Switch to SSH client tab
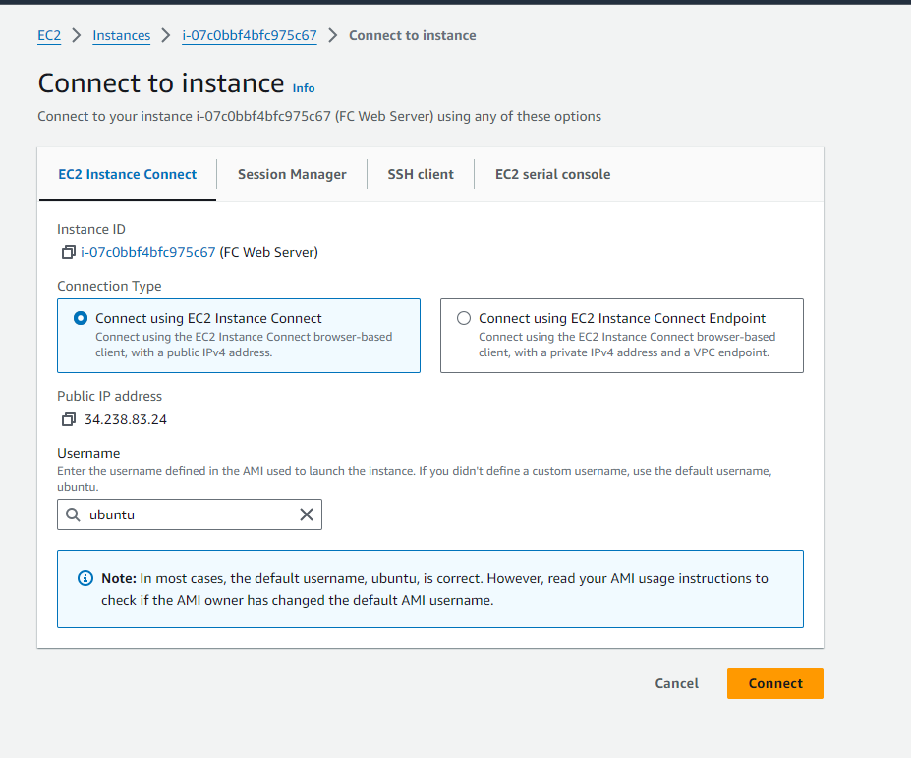 [x=421, y=174]
